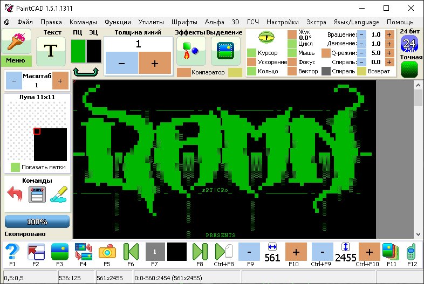The height and width of the screenshot is (284, 424).
Task: Decrease image width with F9 minus
Action: [249, 252]
